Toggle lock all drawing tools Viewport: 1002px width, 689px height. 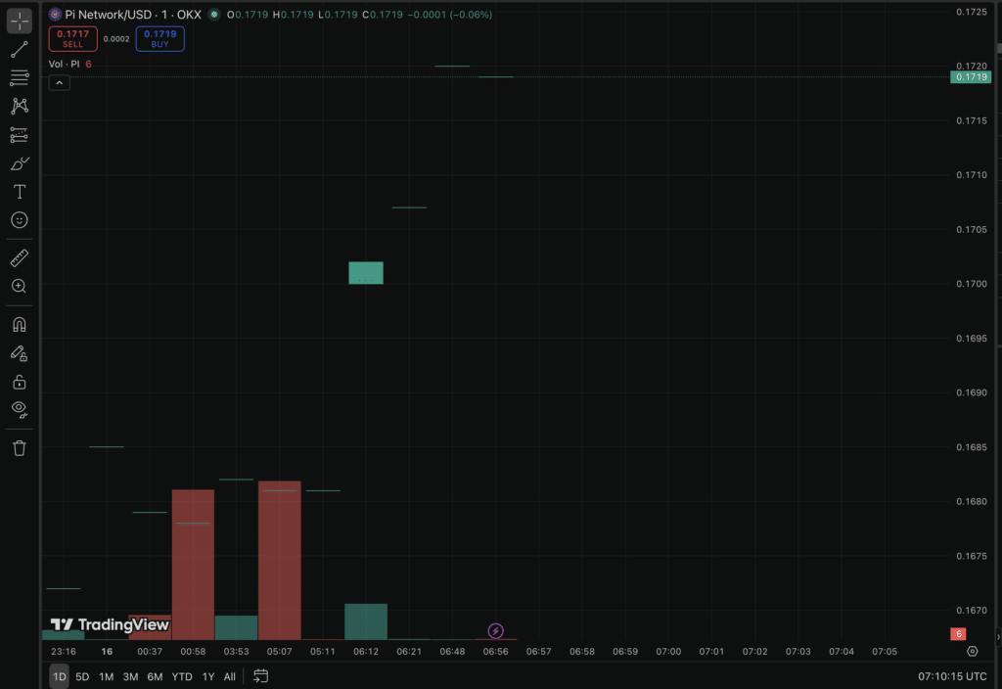click(x=20, y=382)
